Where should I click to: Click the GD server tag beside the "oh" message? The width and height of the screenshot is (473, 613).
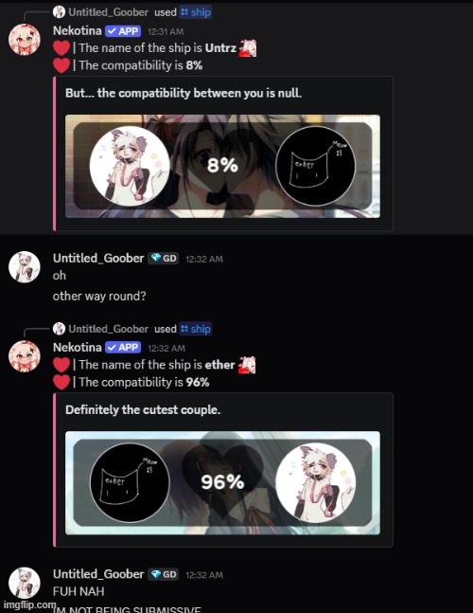pos(163,258)
